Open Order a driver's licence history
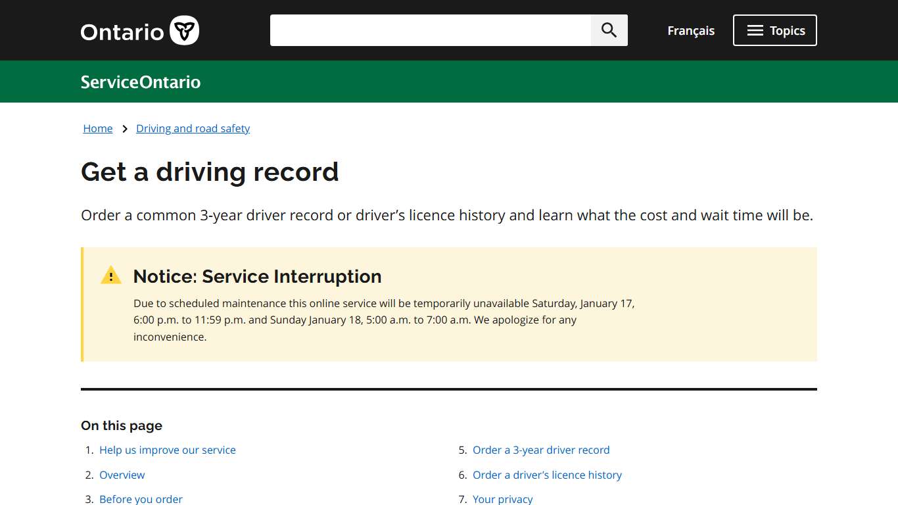Viewport: 898px width, 505px height. point(547,475)
